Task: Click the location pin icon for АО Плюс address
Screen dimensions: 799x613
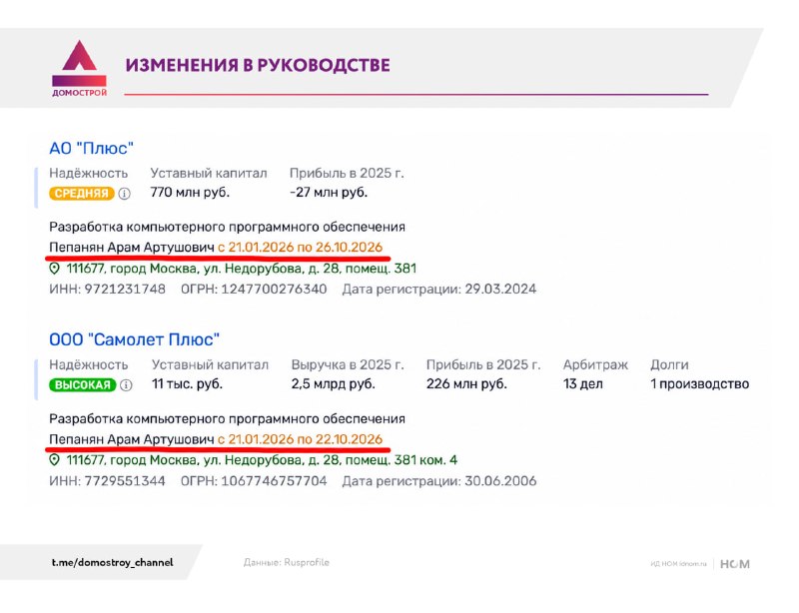Action: [55, 268]
